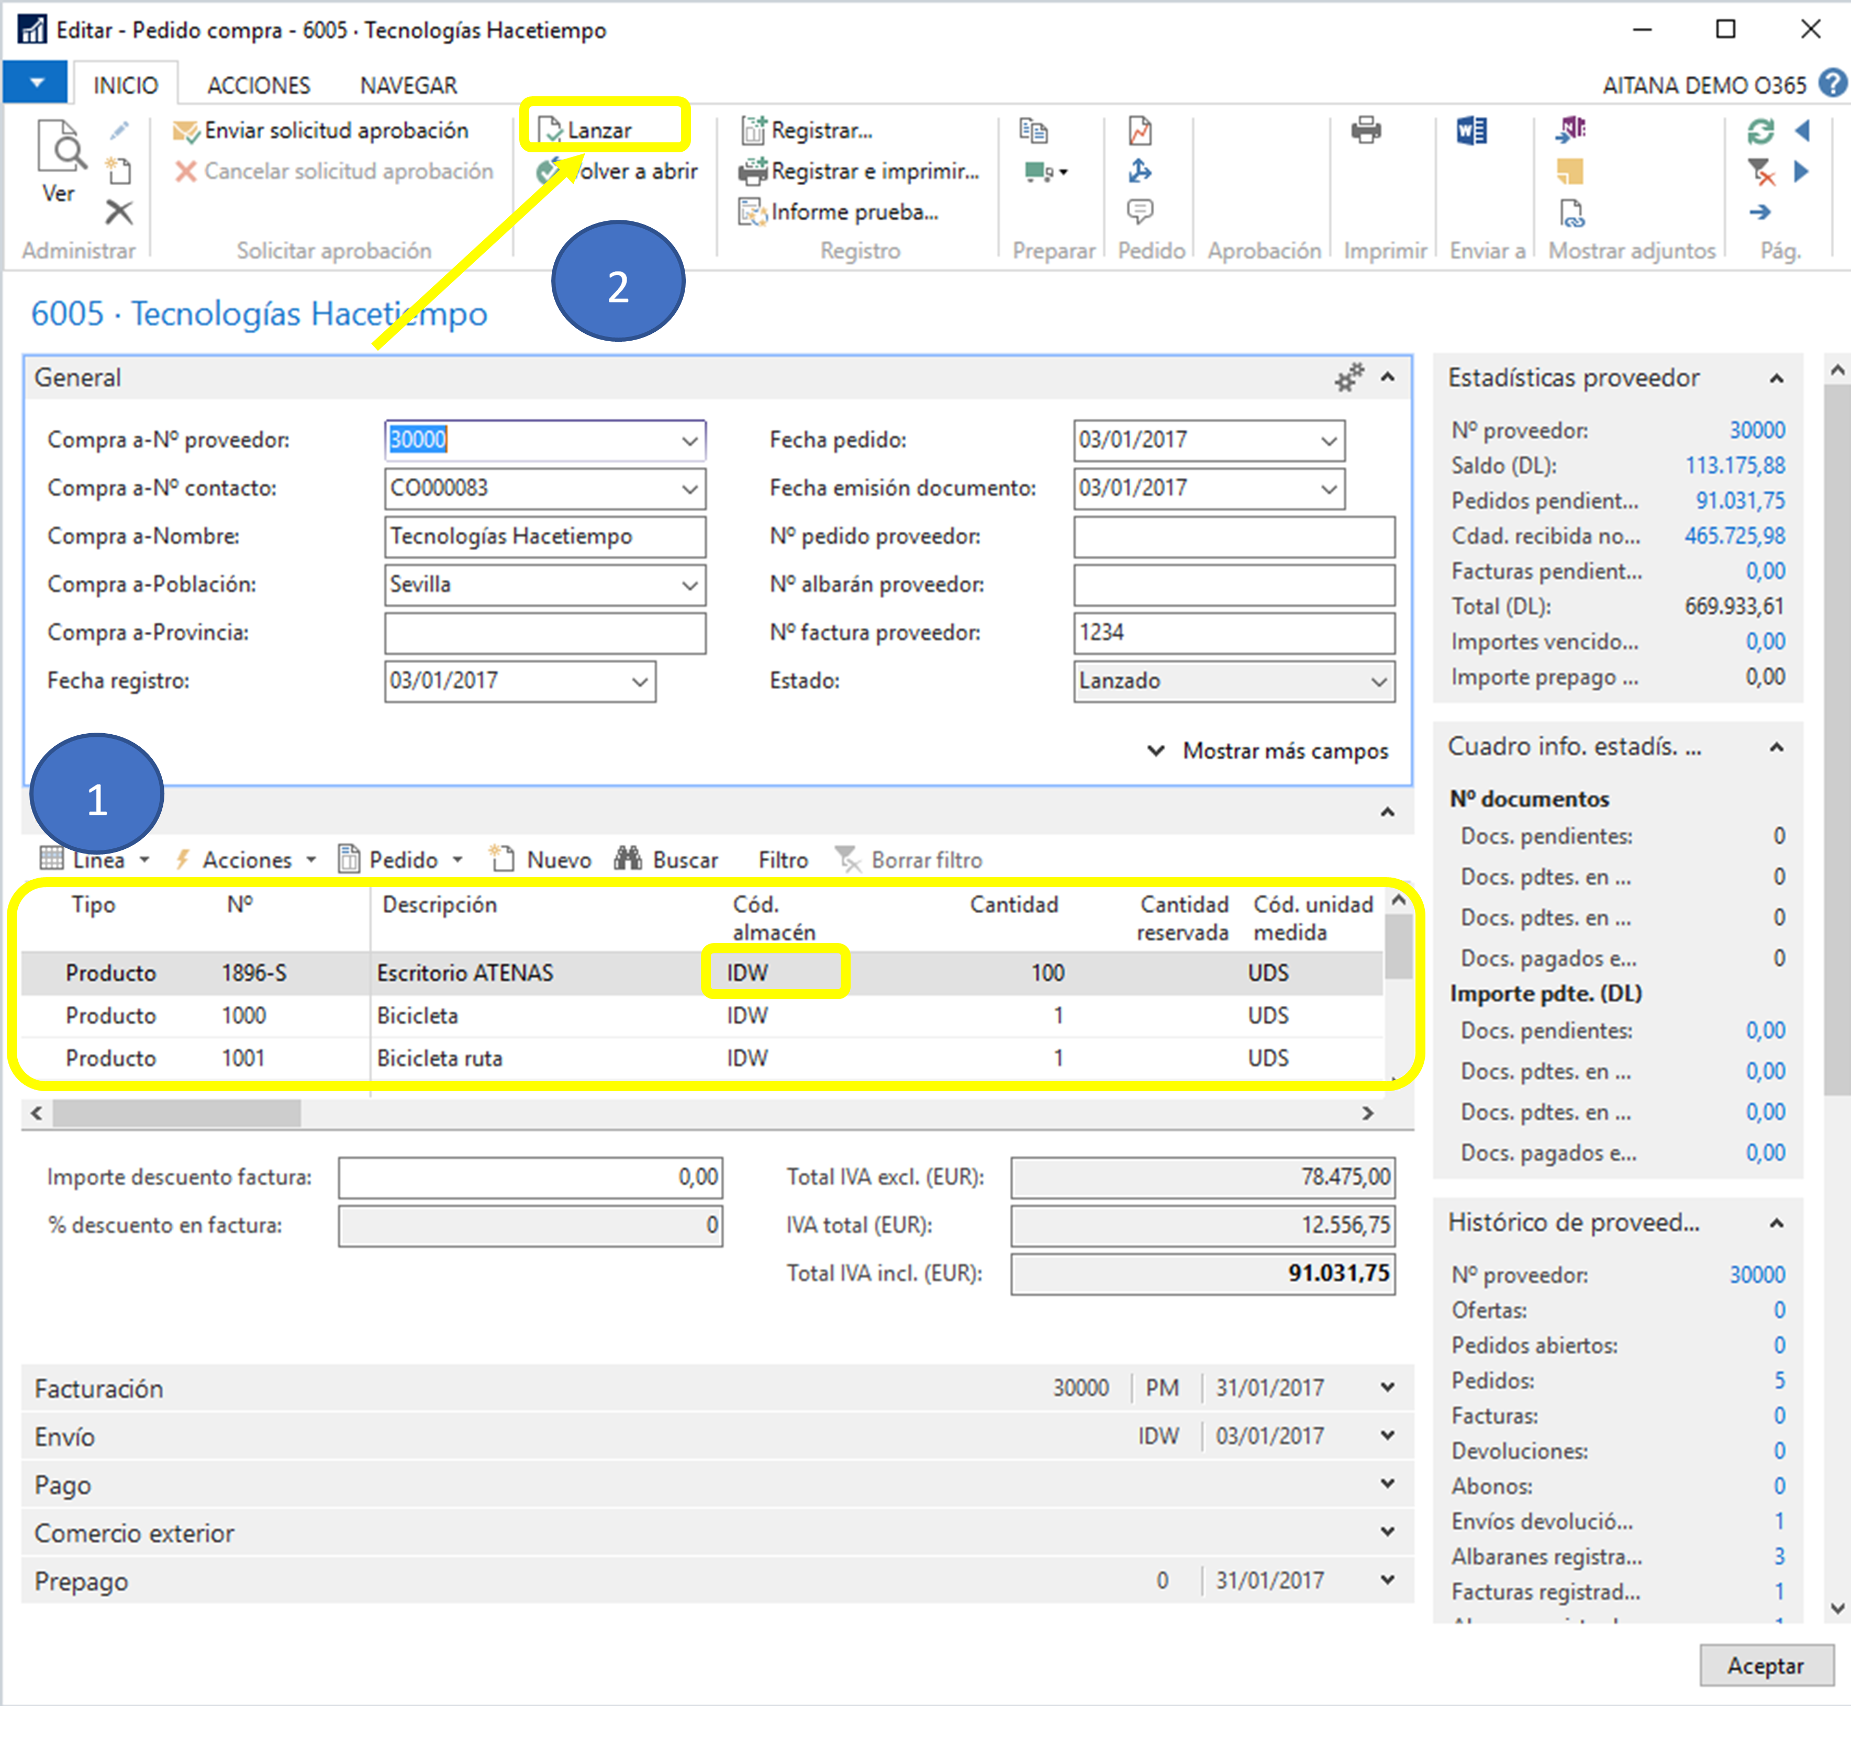Viewport: 1851px width, 1750px height.
Task: Click the lines horizontal scrollbar thumb
Action: [x=176, y=1113]
